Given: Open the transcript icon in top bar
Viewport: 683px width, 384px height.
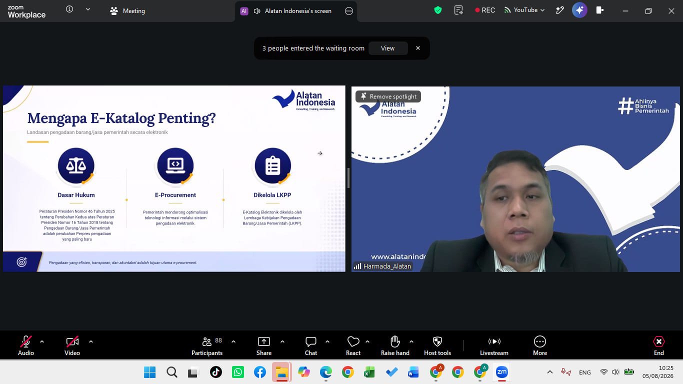Looking at the screenshot, I should [x=458, y=10].
